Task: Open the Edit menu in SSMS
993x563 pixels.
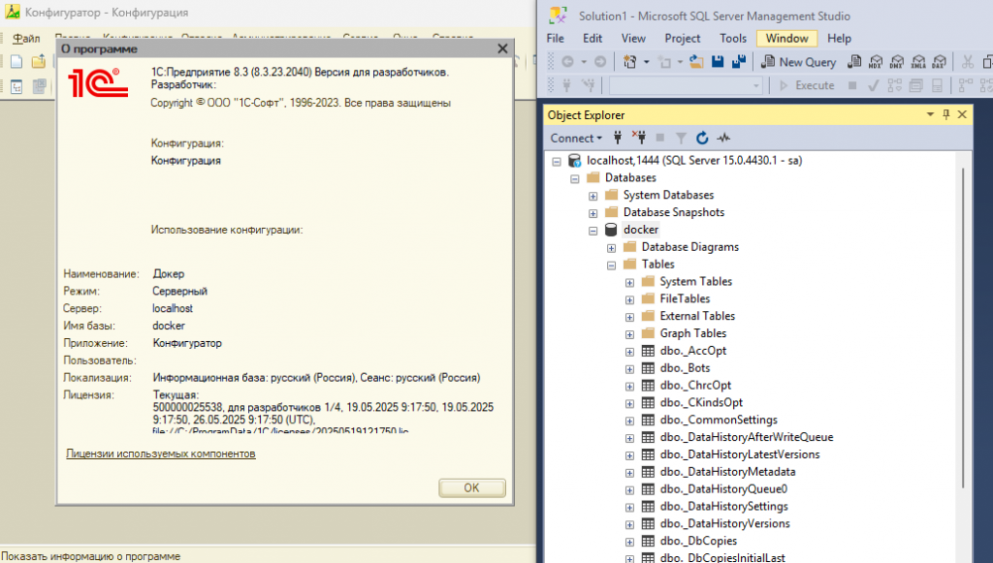Action: (593, 39)
